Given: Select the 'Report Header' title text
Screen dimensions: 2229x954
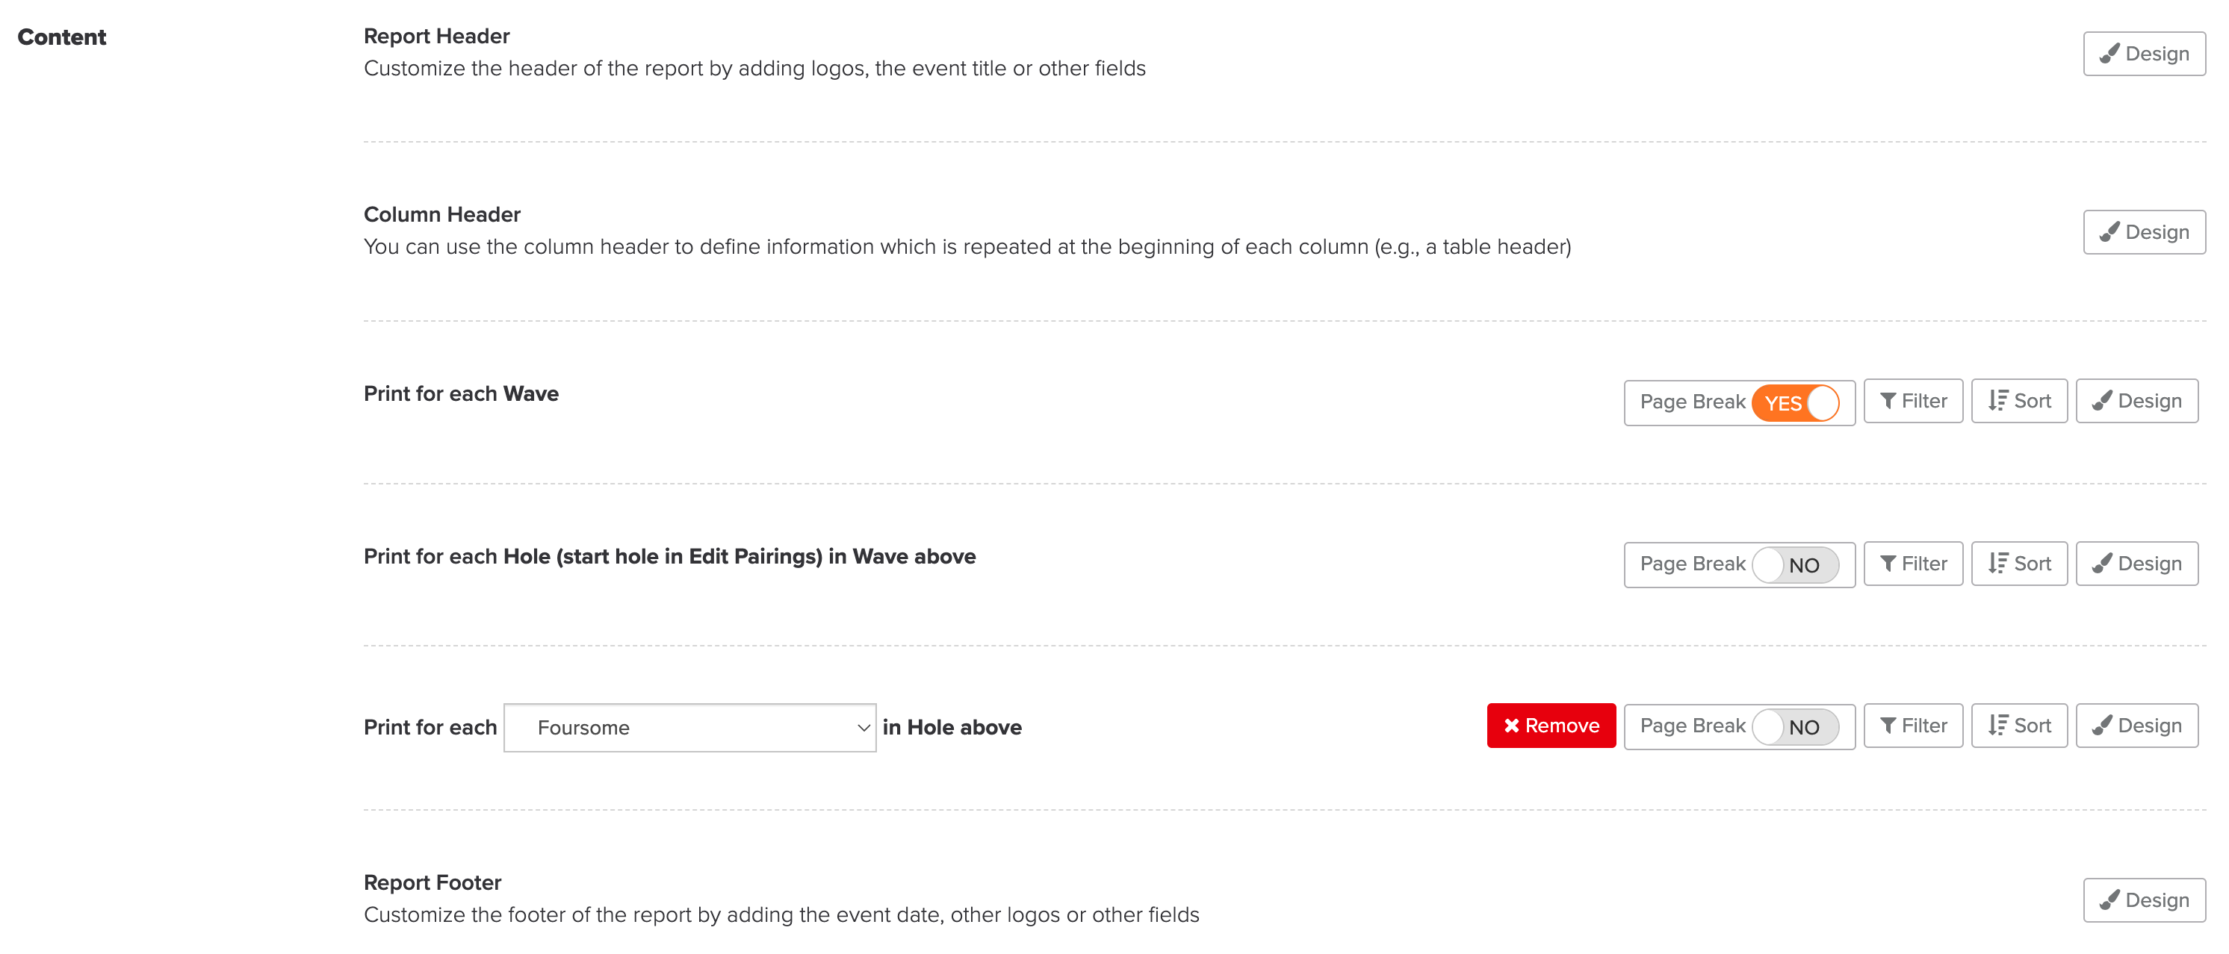Looking at the screenshot, I should [x=436, y=37].
